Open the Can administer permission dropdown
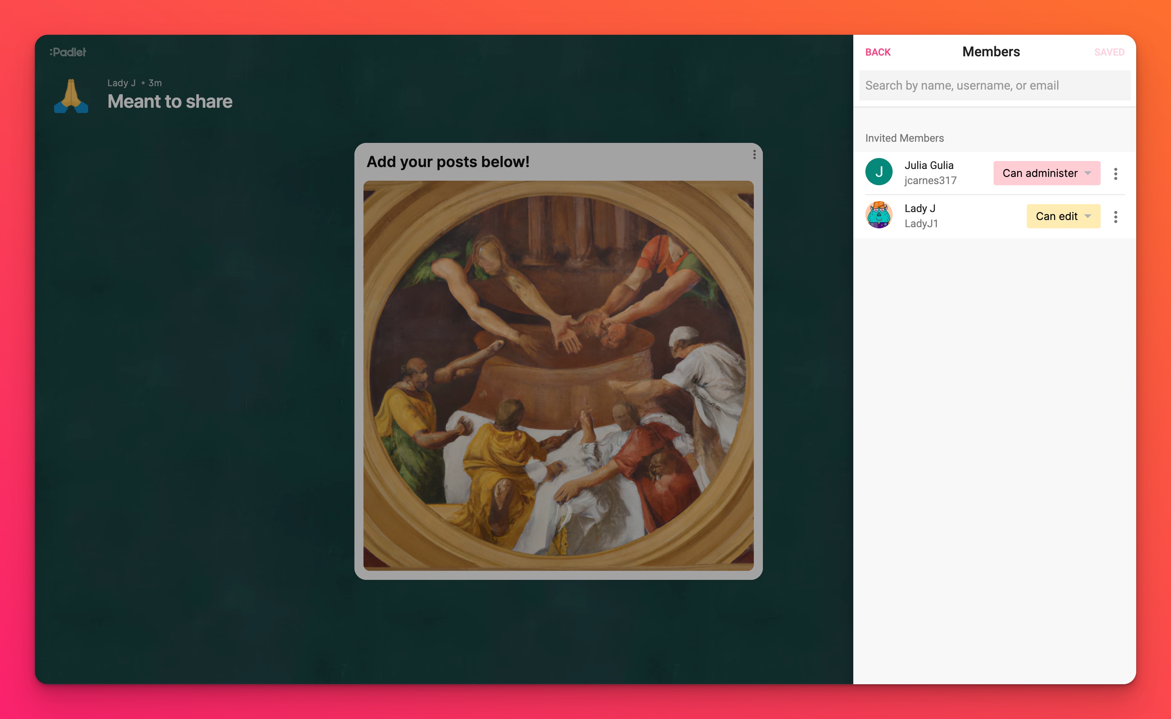This screenshot has width=1171, height=719. point(1046,173)
